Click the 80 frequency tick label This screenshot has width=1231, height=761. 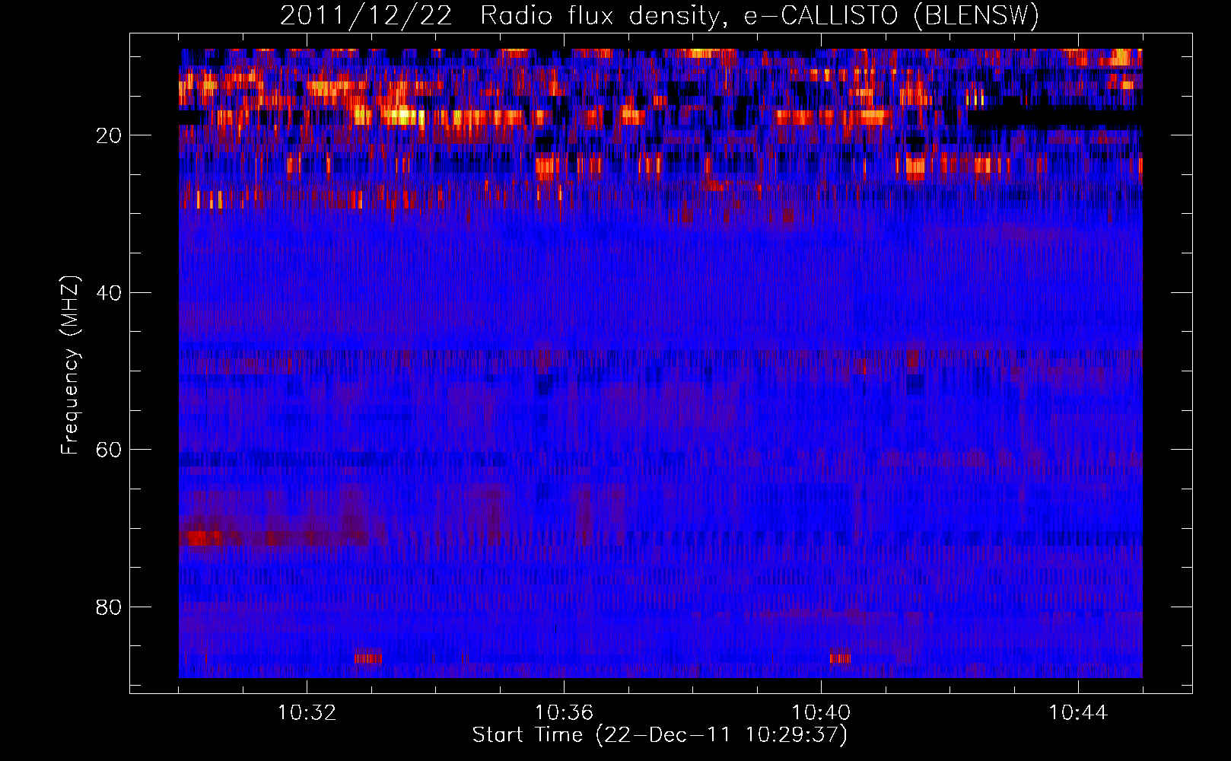pyautogui.click(x=110, y=607)
